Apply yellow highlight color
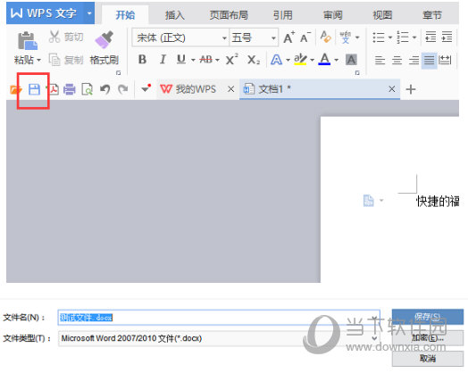The height and width of the screenshot is (373, 468). click(x=300, y=59)
